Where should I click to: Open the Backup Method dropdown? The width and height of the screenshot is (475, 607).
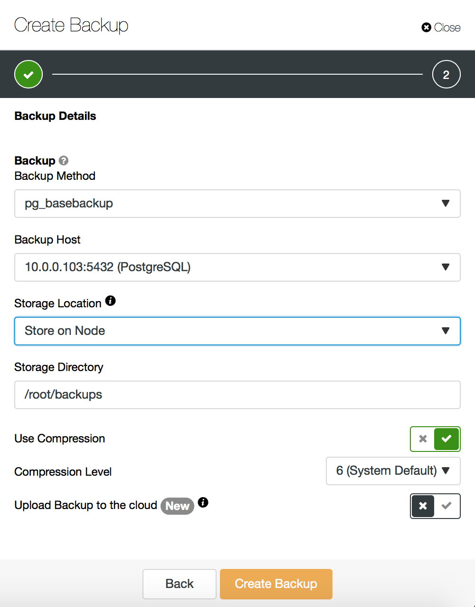tap(237, 204)
